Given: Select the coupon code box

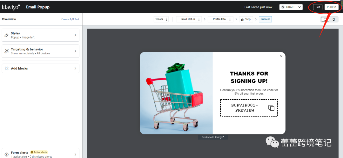Looking at the screenshot, I should (249, 108).
